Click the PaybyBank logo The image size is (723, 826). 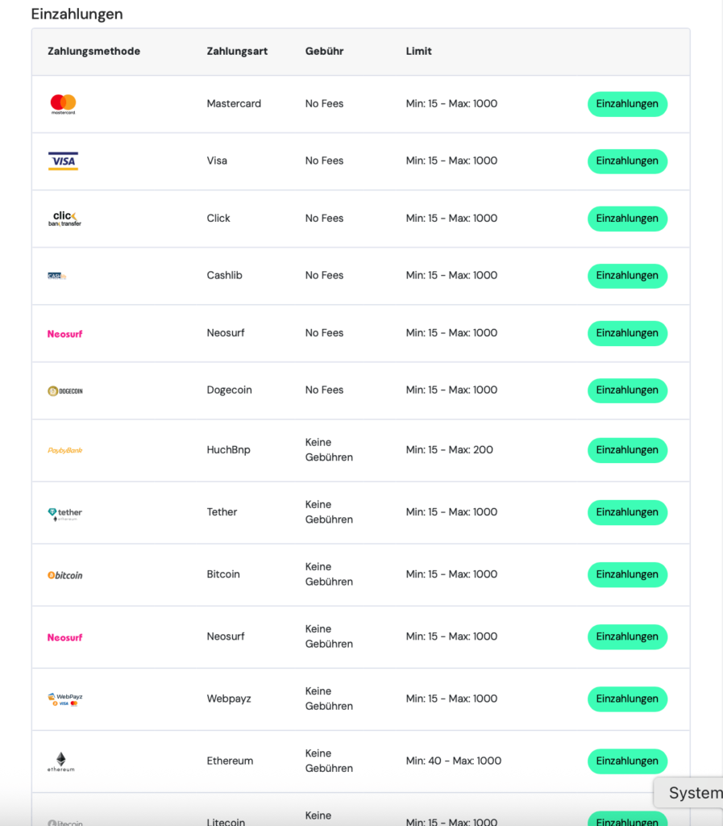(x=65, y=450)
